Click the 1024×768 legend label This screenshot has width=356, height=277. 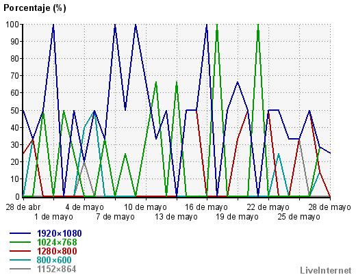point(57,242)
